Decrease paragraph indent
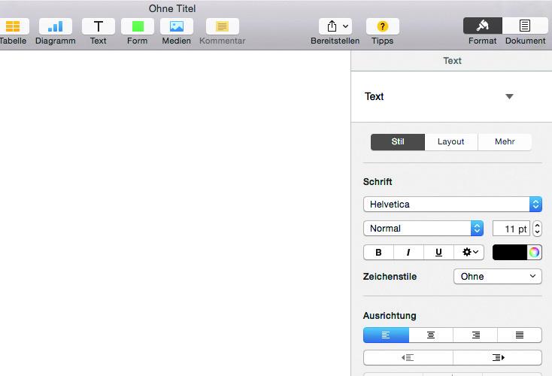Viewport: 552px width, 376px height. tap(408, 358)
